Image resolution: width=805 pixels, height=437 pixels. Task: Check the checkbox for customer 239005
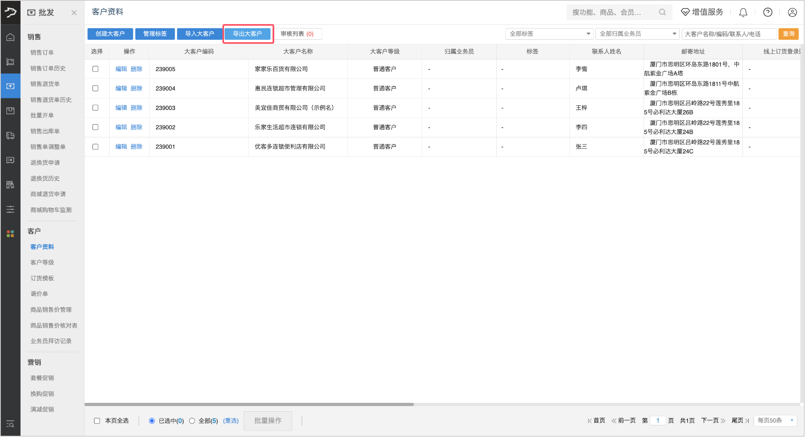tap(96, 69)
